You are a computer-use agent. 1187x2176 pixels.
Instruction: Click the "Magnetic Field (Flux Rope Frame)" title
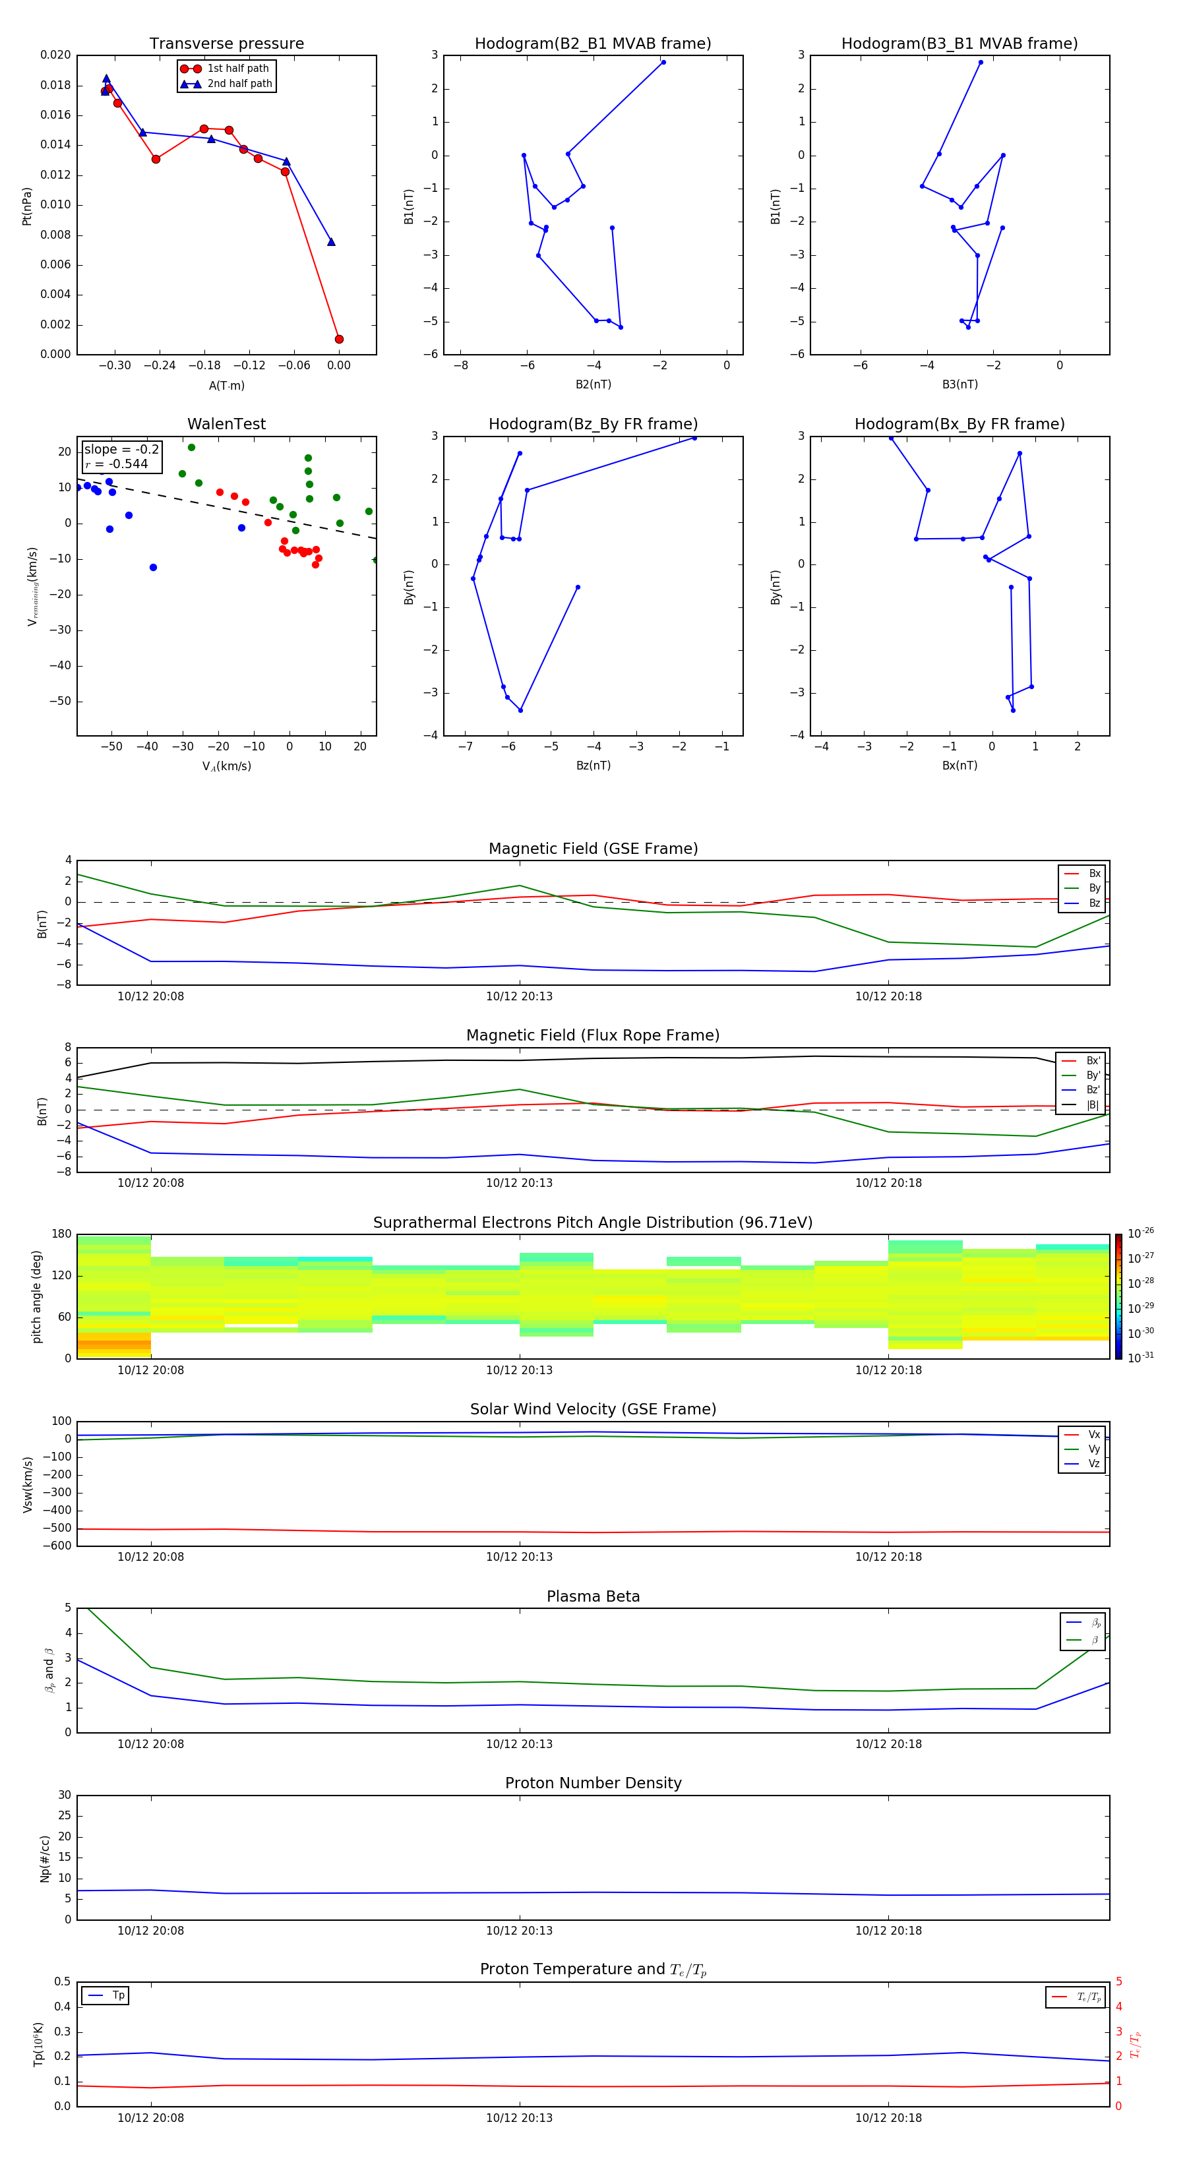click(x=593, y=1036)
